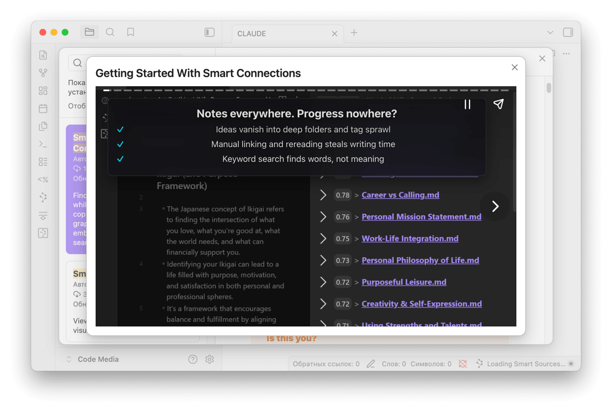Viewport: 612px width, 412px height.
Task: Click the plugin search magnifier field
Action: click(x=77, y=63)
